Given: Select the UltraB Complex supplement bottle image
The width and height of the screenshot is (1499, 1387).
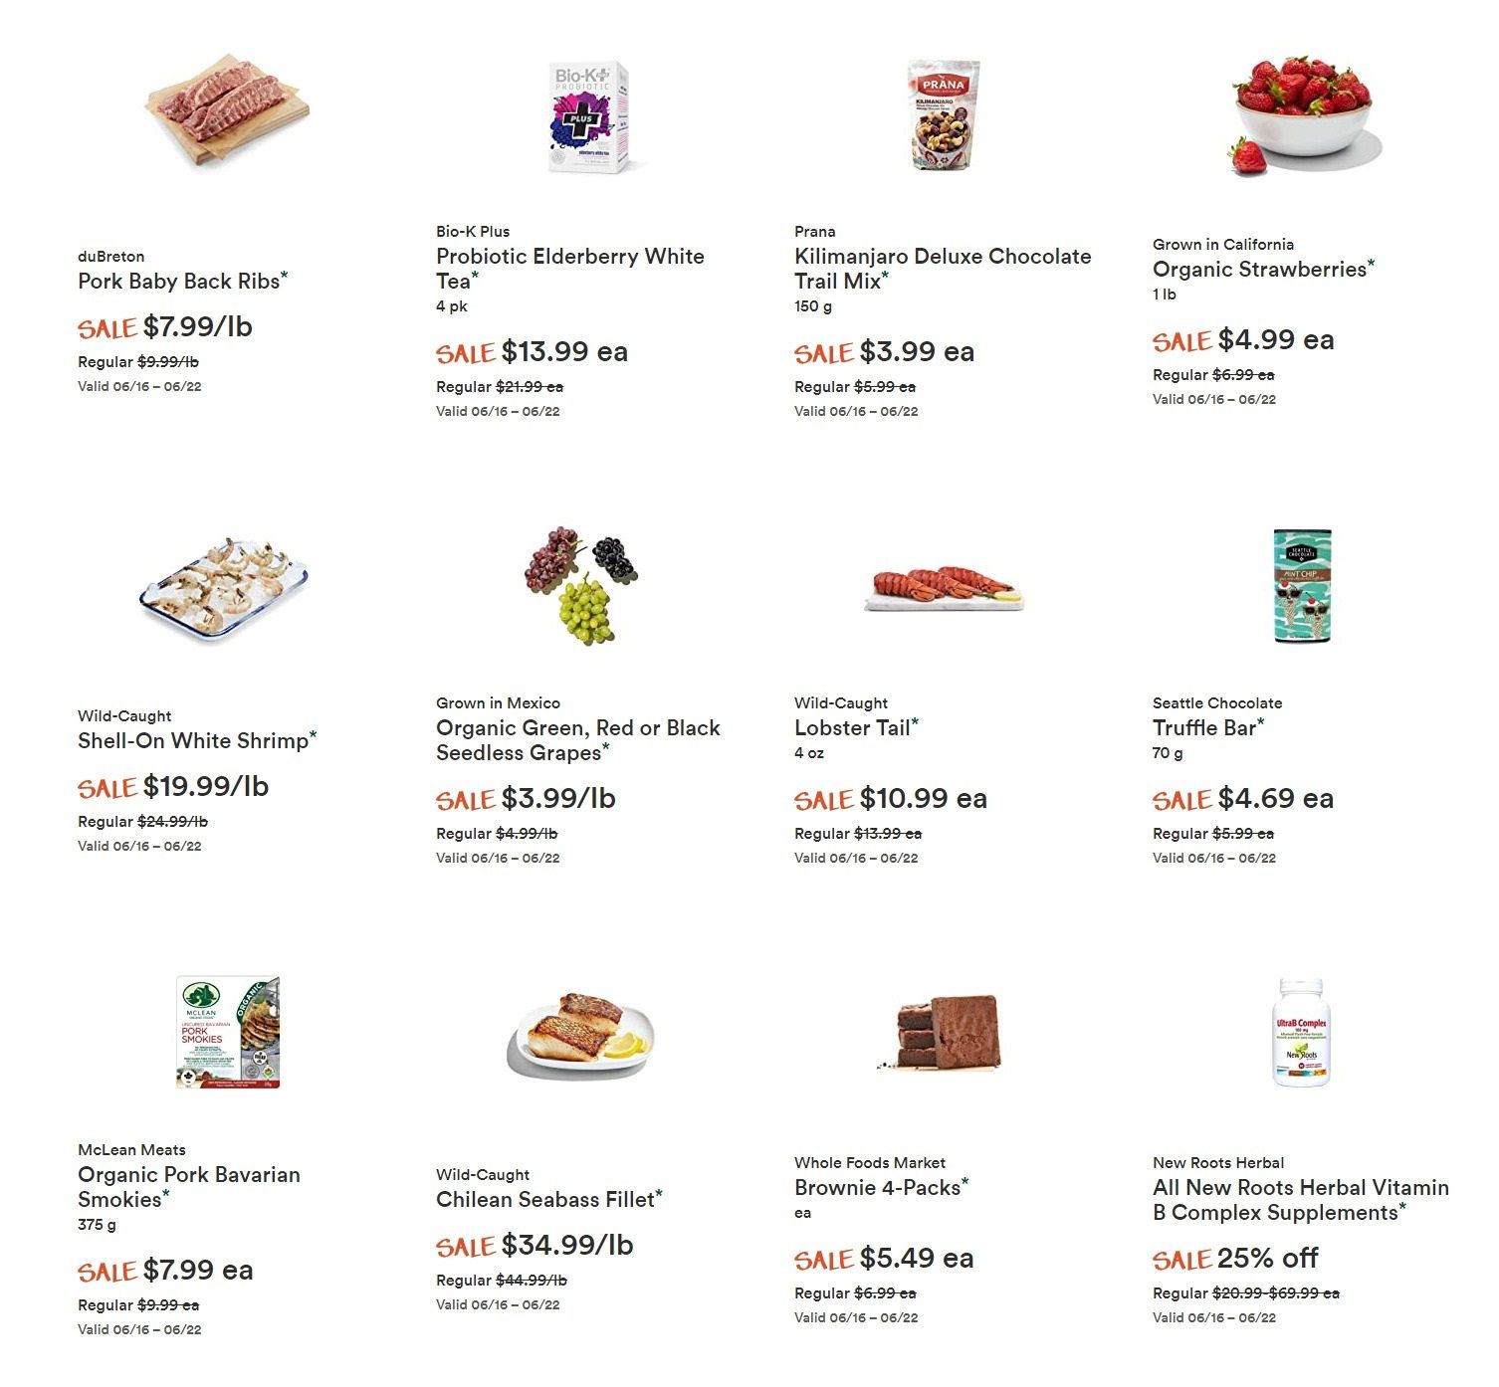Looking at the screenshot, I should 1301,1033.
